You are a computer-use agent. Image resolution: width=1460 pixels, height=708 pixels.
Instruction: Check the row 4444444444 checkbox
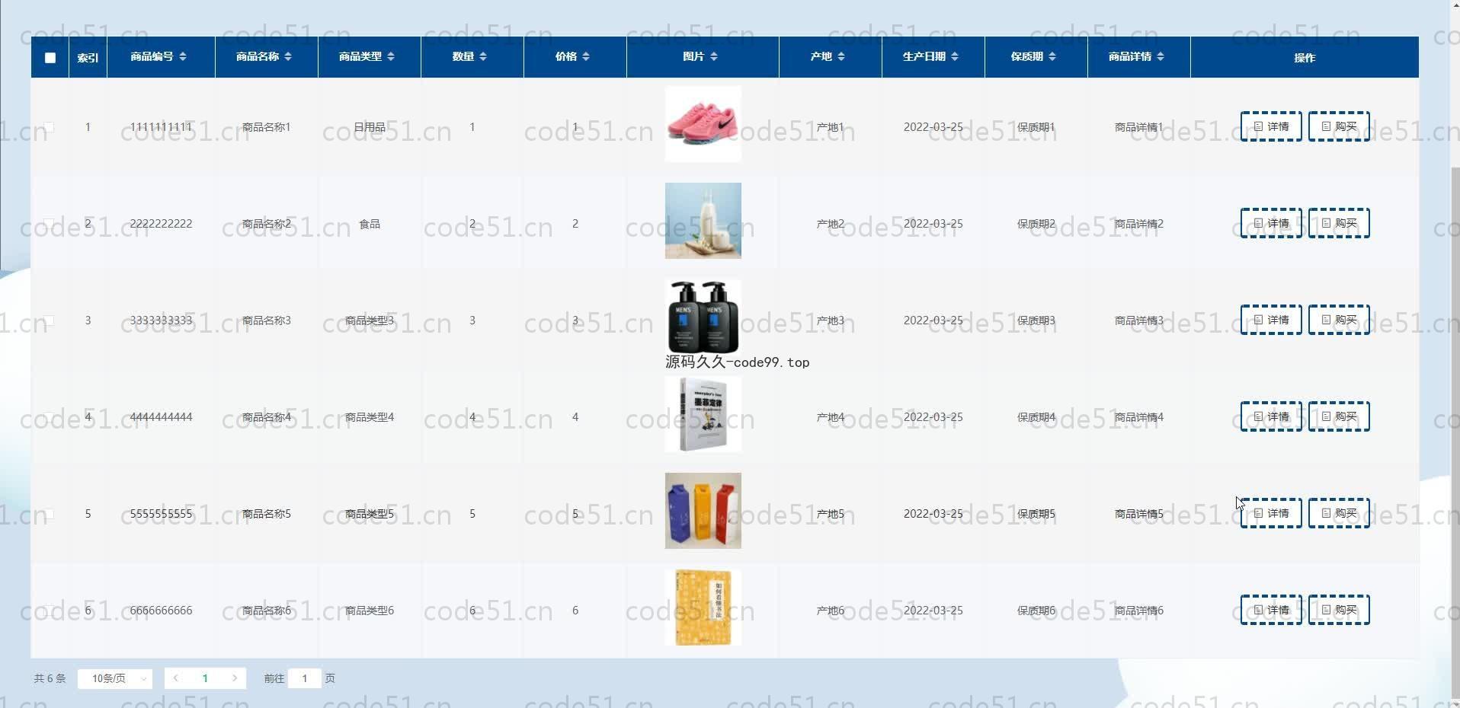coord(50,417)
